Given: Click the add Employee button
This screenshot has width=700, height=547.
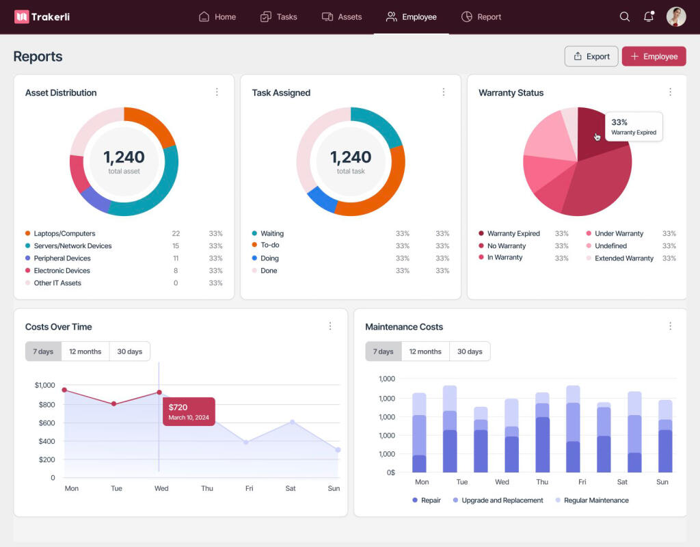Looking at the screenshot, I should pos(654,57).
